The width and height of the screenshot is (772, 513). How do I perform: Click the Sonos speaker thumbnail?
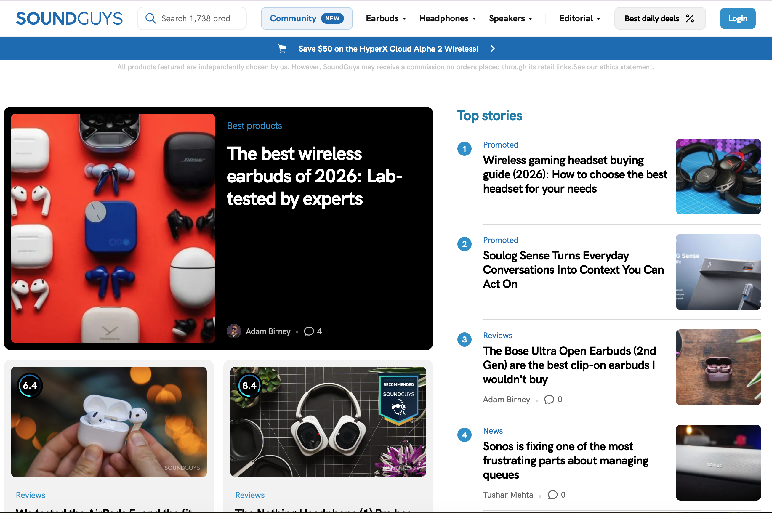click(x=718, y=463)
